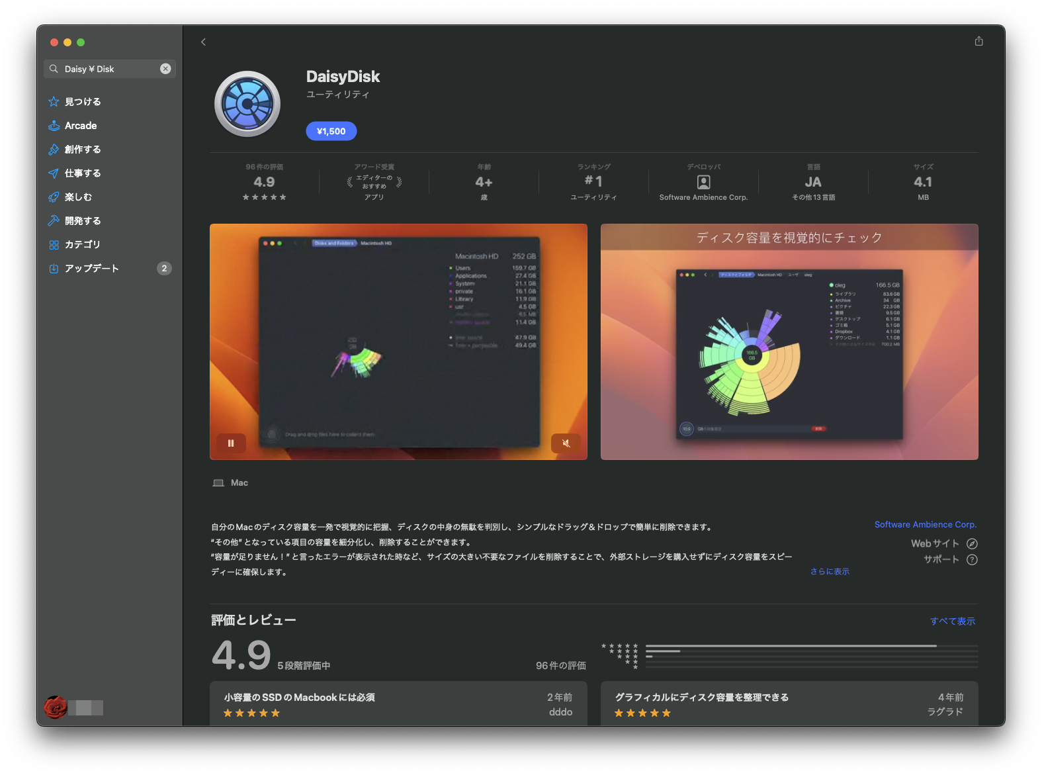Image resolution: width=1042 pixels, height=775 pixels.
Task: Click the 96件の評価 count text
Action: (x=561, y=665)
